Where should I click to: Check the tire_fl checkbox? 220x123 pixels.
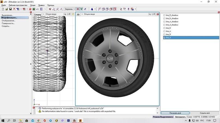point(164,34)
